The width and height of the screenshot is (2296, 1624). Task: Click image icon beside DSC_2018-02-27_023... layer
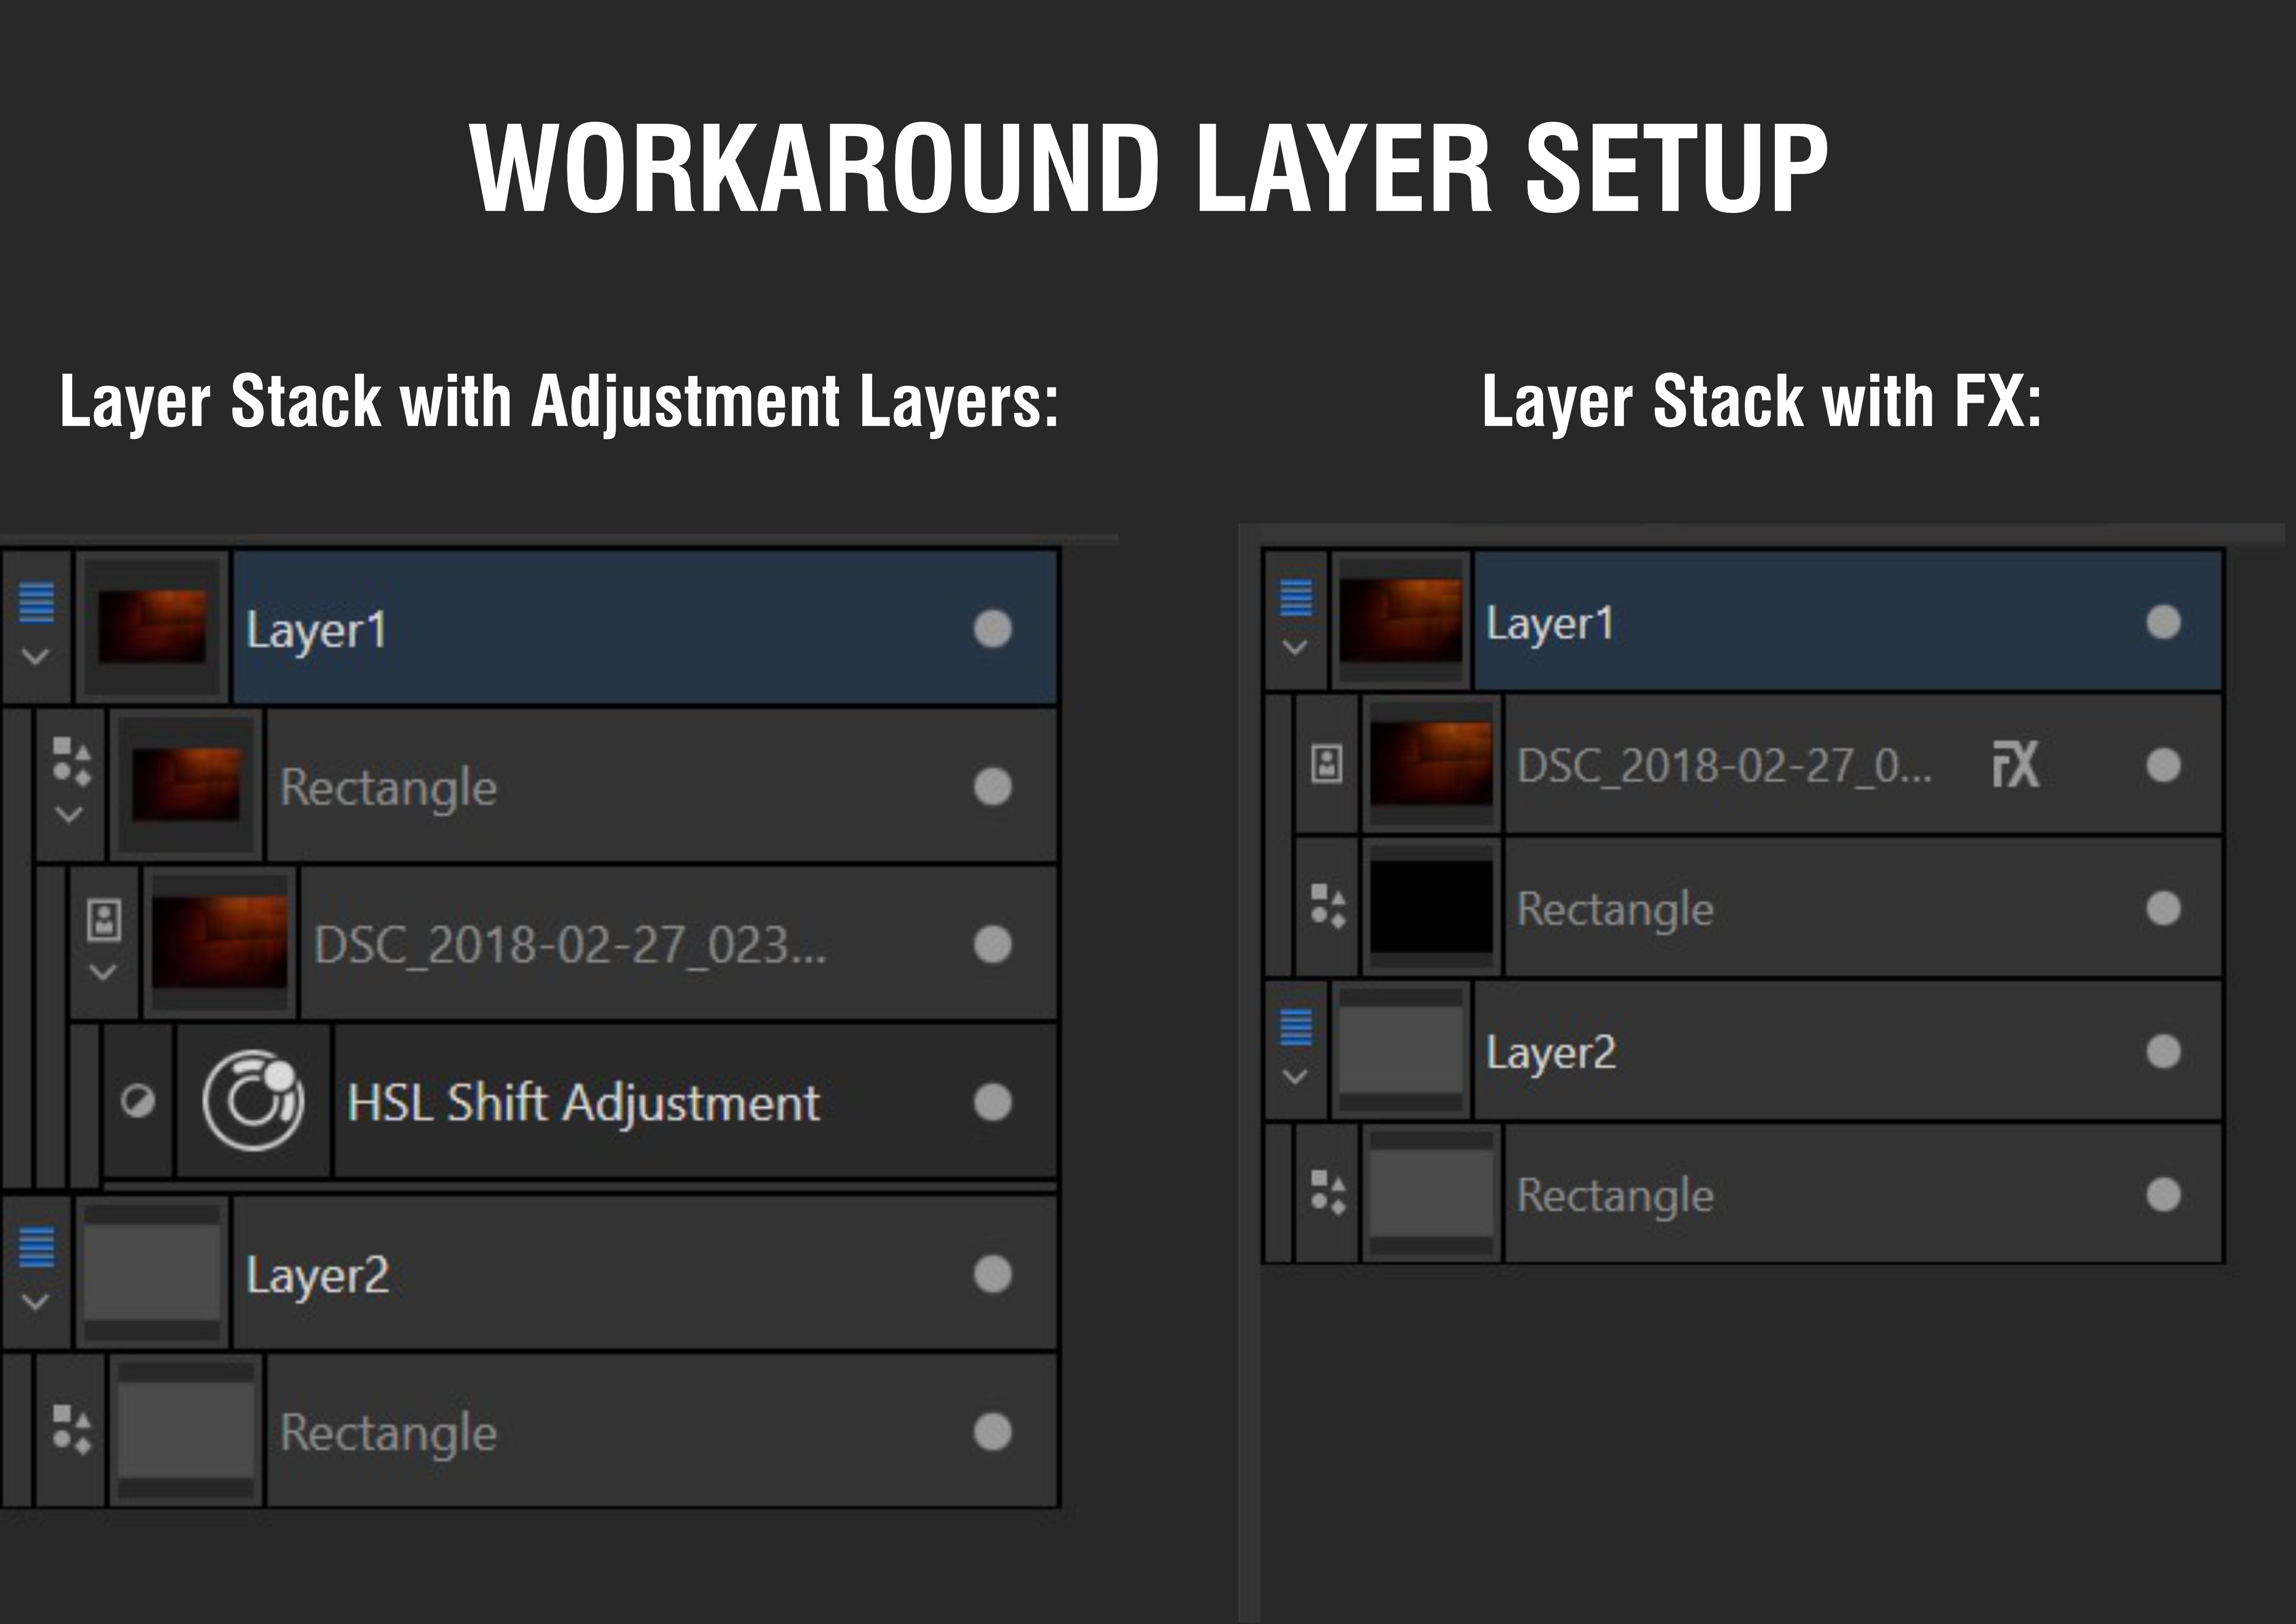click(104, 919)
